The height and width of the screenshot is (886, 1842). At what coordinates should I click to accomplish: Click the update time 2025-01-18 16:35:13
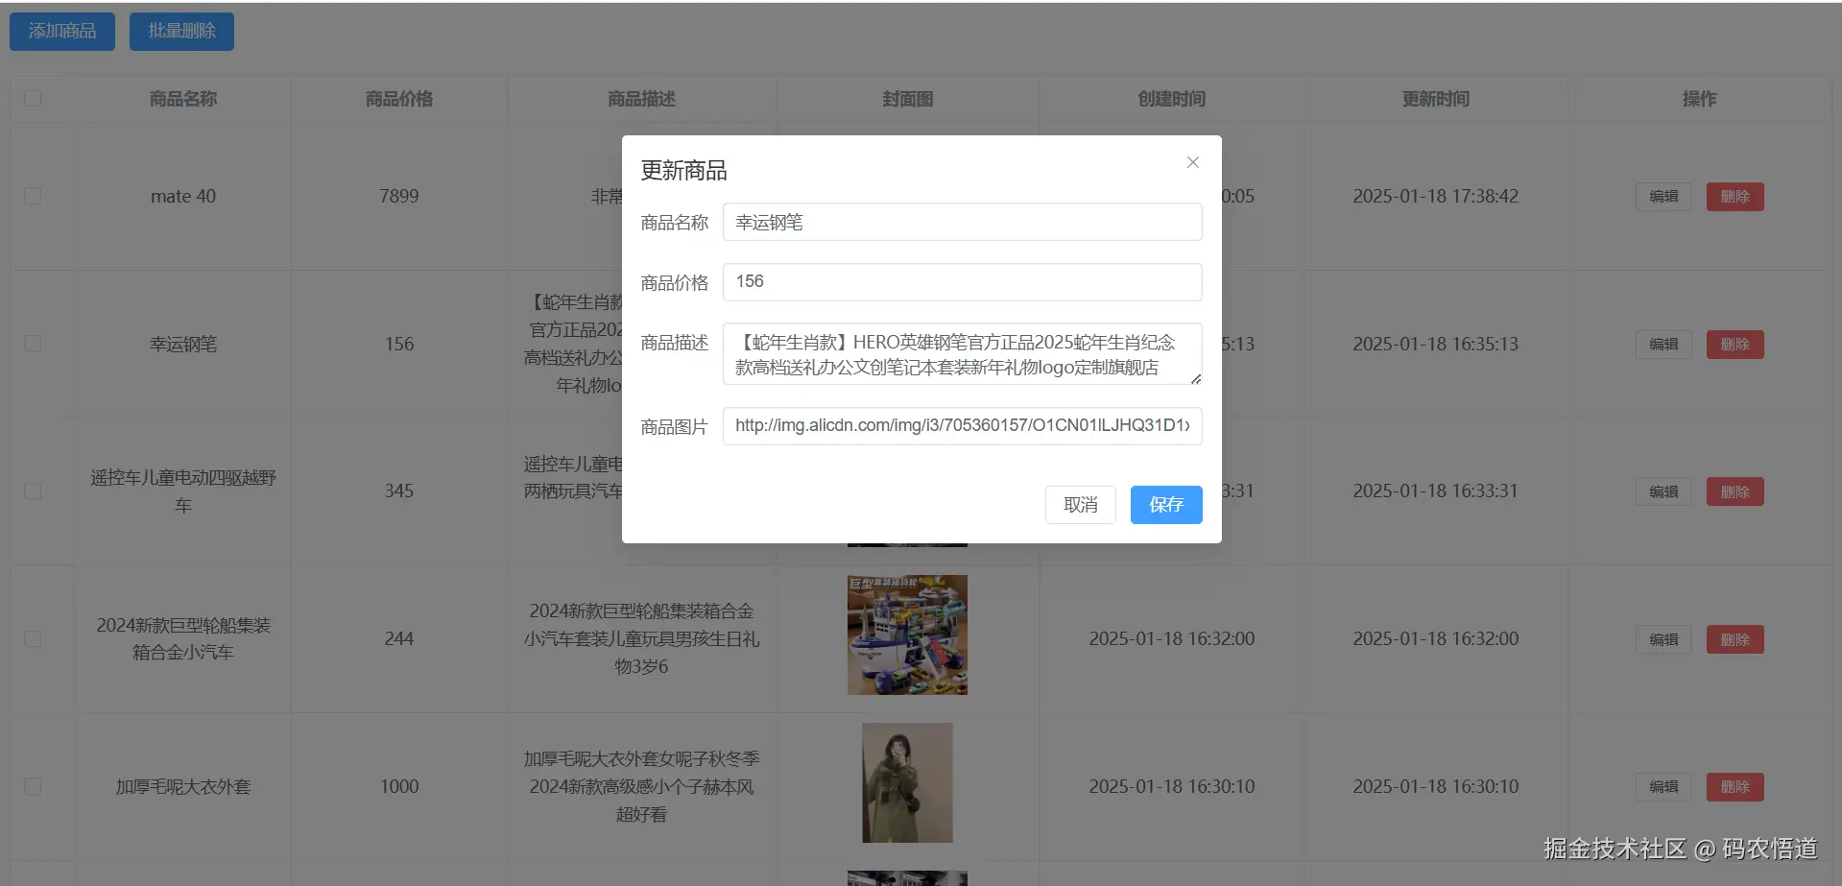pos(1435,344)
